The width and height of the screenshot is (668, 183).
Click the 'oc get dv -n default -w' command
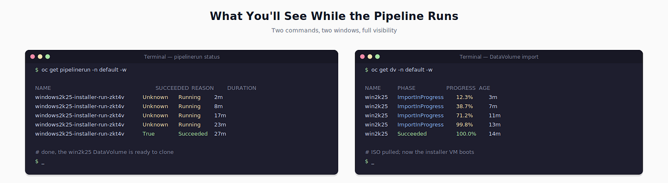tap(402, 70)
